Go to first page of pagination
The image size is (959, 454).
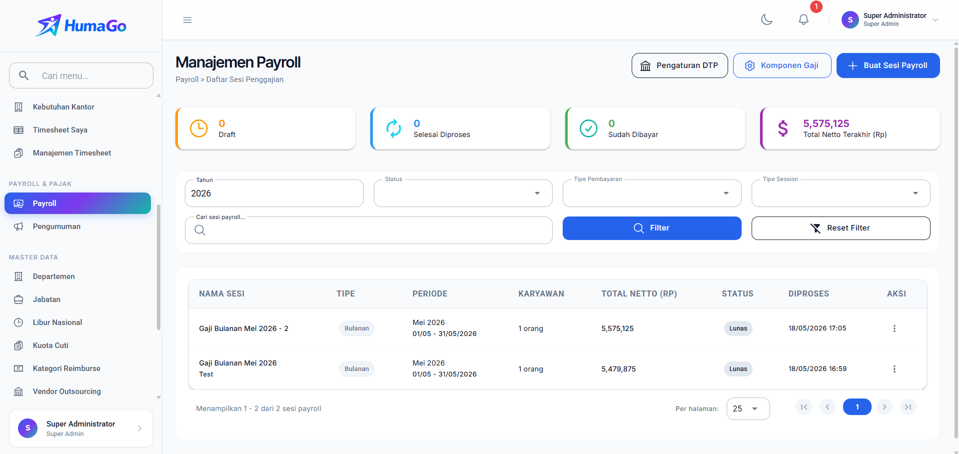804,407
